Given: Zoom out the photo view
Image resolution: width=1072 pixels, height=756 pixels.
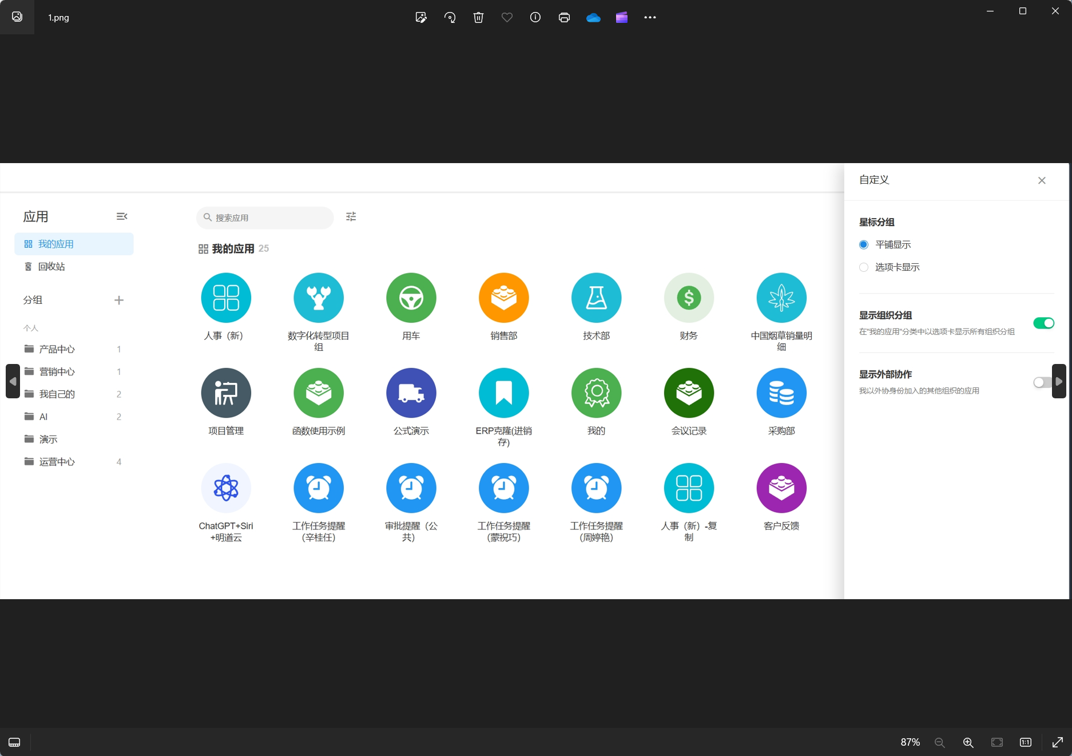Looking at the screenshot, I should tap(939, 742).
